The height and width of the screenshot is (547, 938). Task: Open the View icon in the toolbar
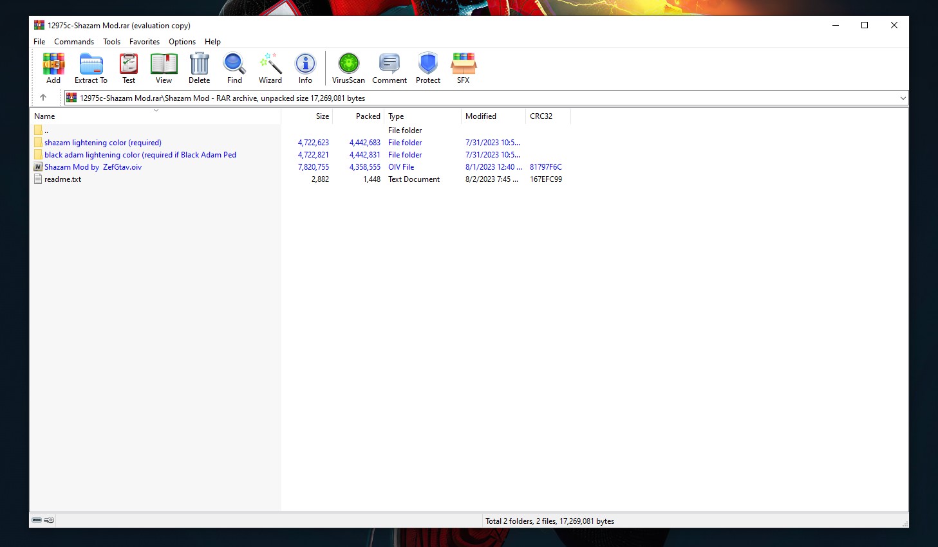pyautogui.click(x=164, y=67)
